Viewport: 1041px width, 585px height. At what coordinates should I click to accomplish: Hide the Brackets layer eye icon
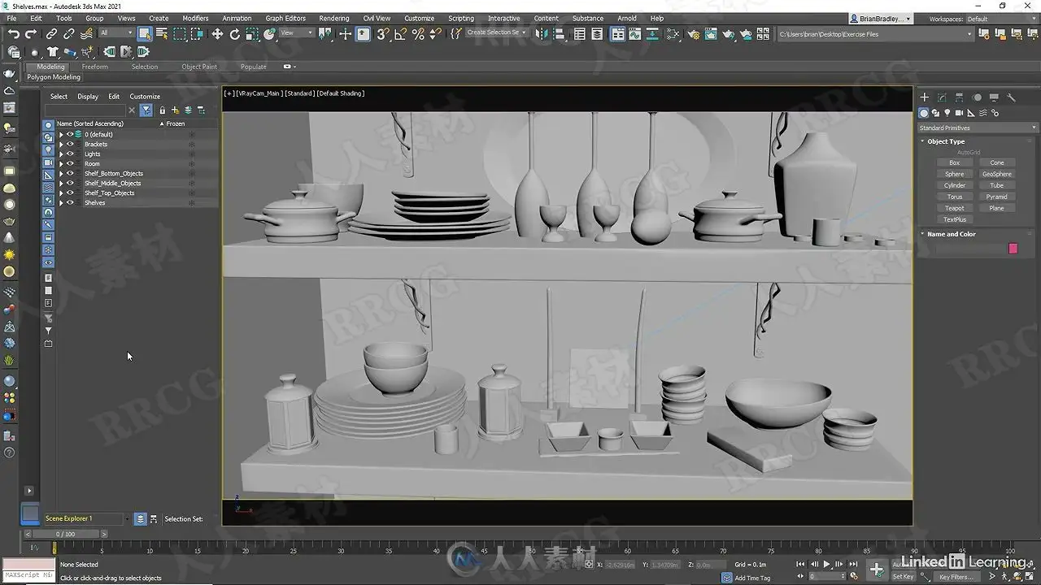[70, 144]
